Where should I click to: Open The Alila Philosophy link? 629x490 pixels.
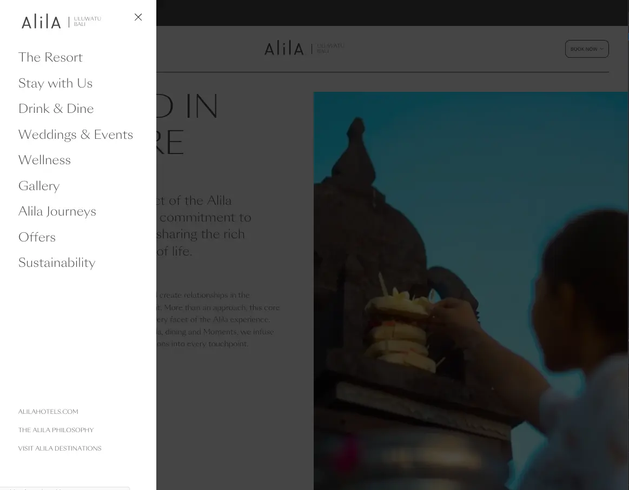tap(56, 430)
